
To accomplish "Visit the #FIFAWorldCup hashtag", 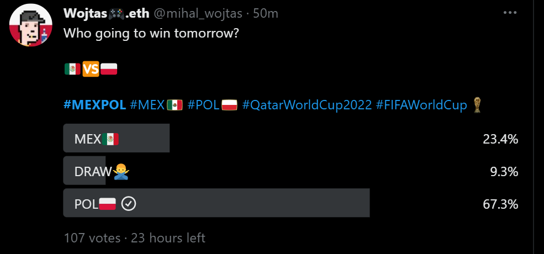I will pyautogui.click(x=421, y=105).
